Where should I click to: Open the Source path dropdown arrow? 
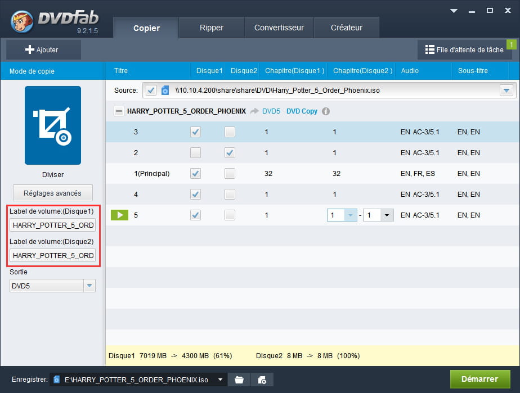click(x=506, y=90)
